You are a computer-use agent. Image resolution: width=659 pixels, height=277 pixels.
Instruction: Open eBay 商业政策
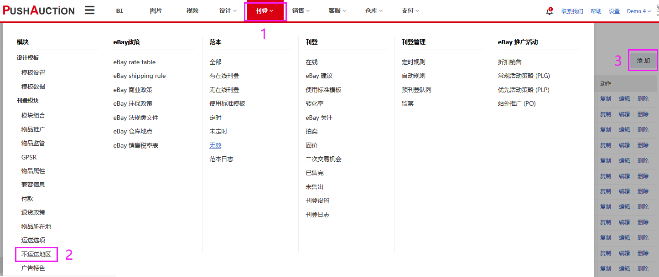133,90
